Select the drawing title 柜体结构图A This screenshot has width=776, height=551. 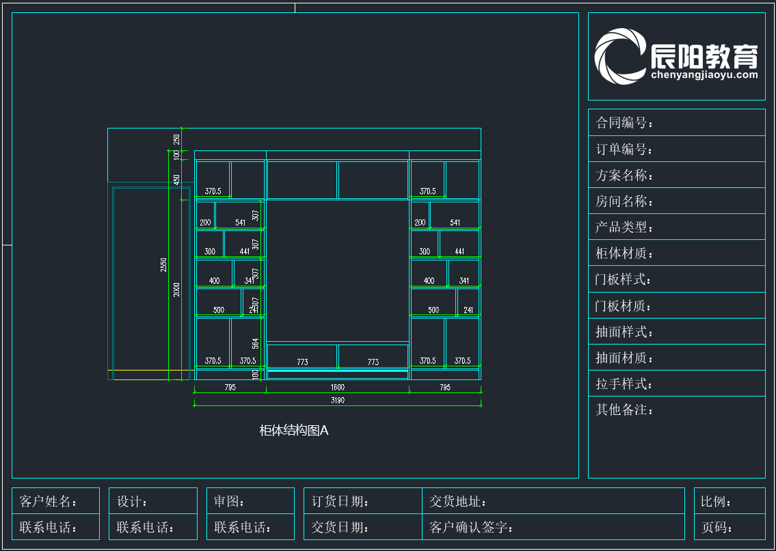294,431
